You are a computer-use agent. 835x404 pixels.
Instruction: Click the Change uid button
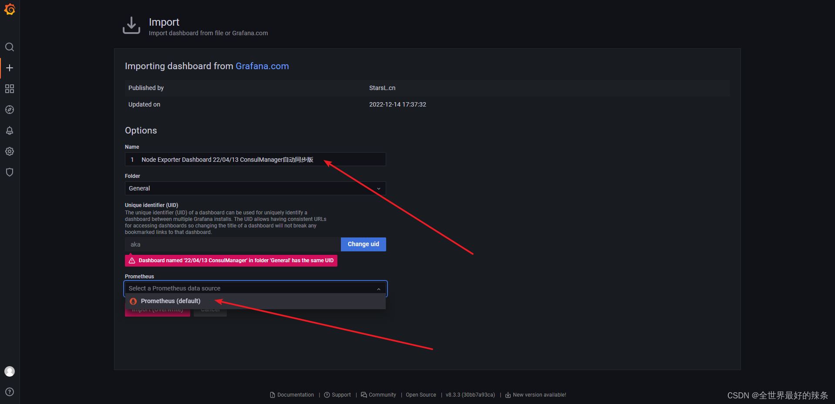coord(364,244)
